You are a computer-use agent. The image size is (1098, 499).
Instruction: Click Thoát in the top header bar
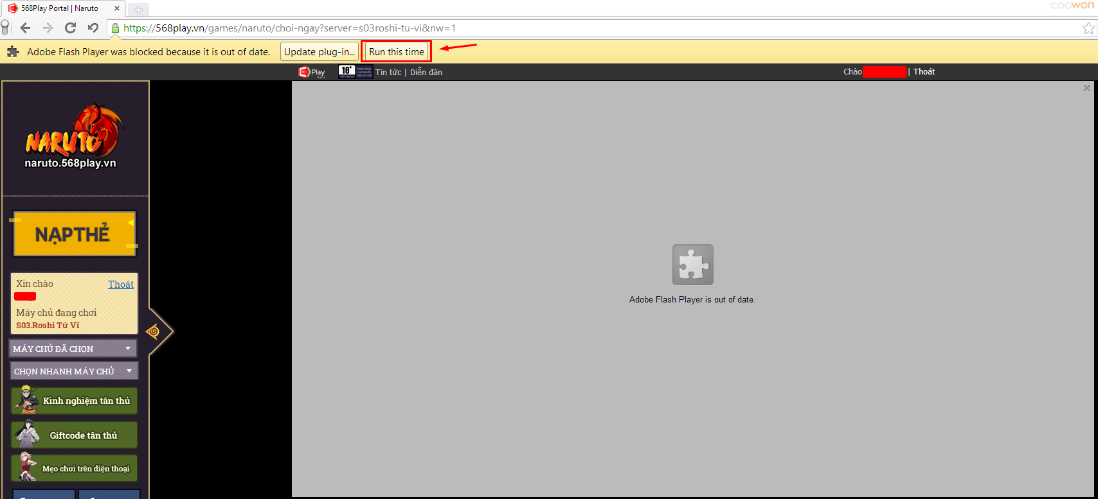[924, 71]
